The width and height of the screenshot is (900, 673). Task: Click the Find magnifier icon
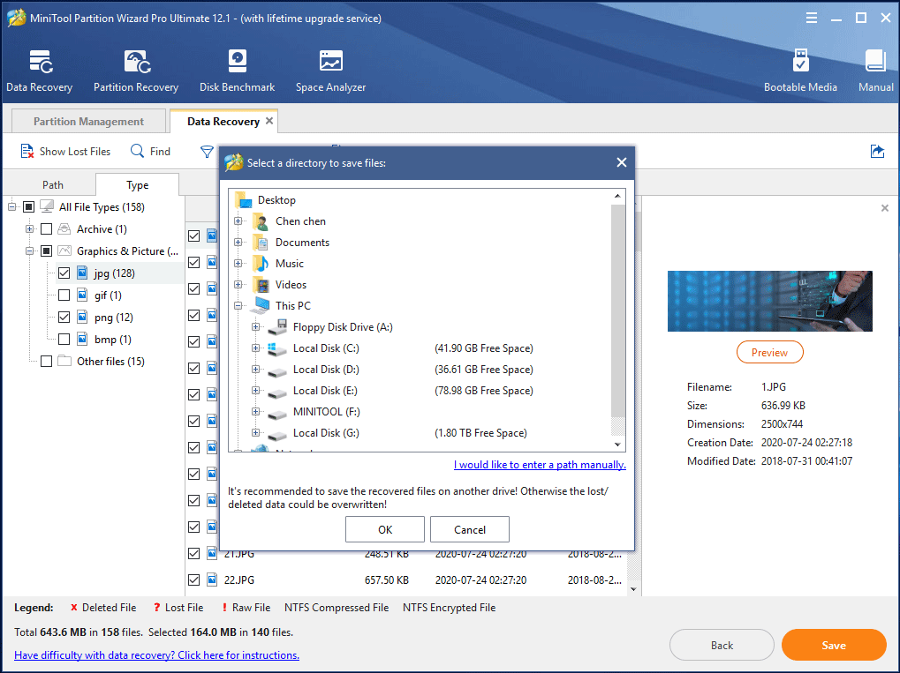pyautogui.click(x=138, y=152)
